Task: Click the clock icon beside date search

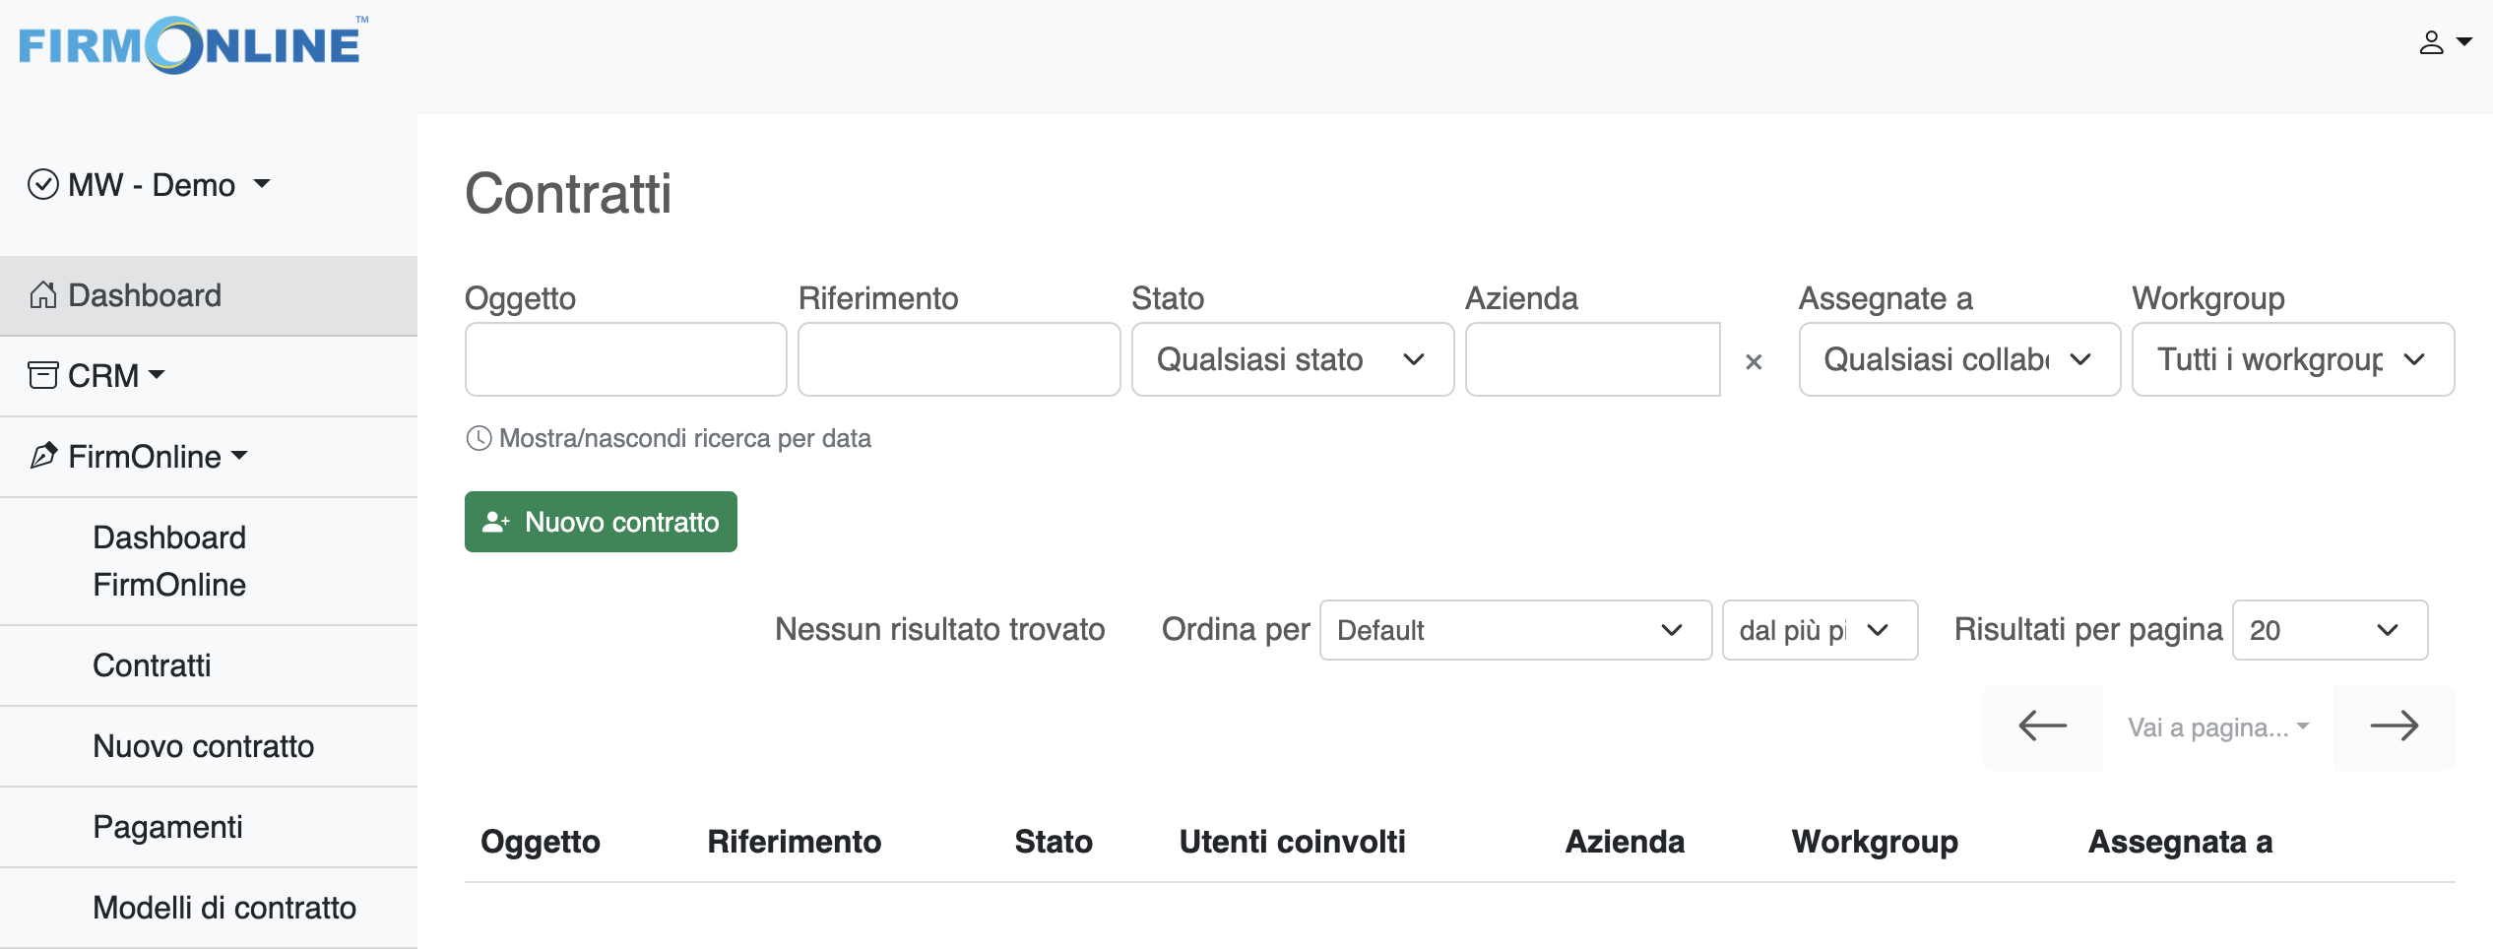Action: tap(479, 438)
